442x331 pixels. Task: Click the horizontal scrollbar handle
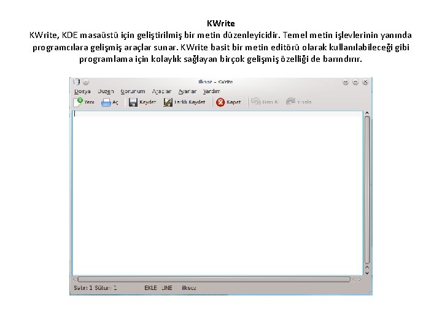coord(214,280)
